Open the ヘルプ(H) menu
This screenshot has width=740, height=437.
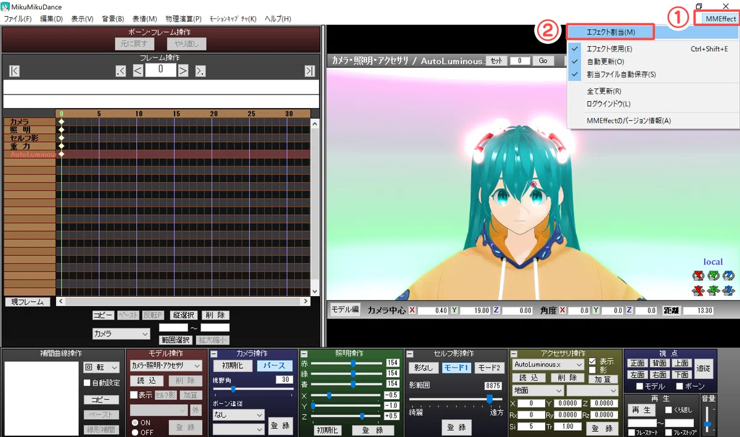click(277, 19)
